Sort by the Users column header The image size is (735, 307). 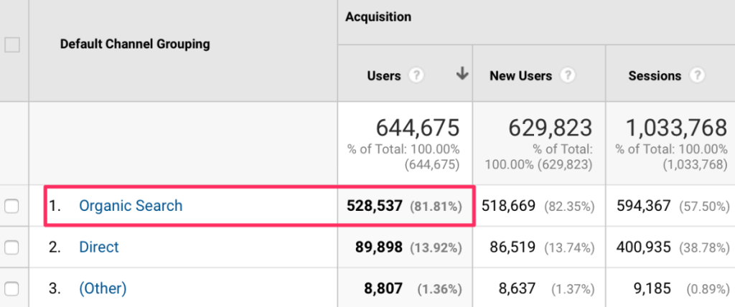point(384,76)
